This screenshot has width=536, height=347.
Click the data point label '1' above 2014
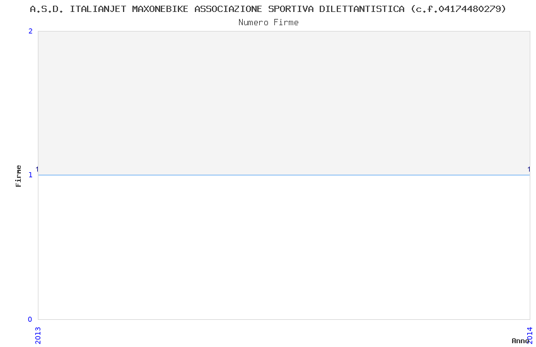(x=529, y=169)
